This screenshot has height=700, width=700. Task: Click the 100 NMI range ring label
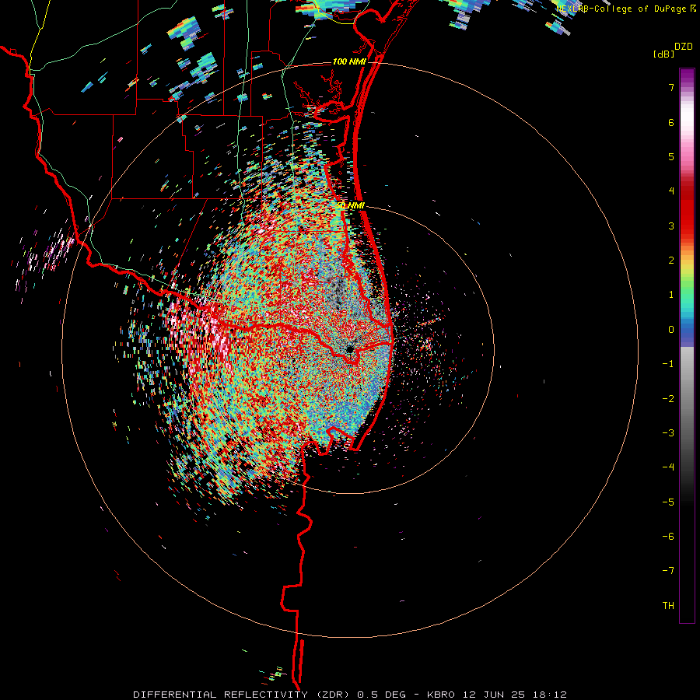349,61
